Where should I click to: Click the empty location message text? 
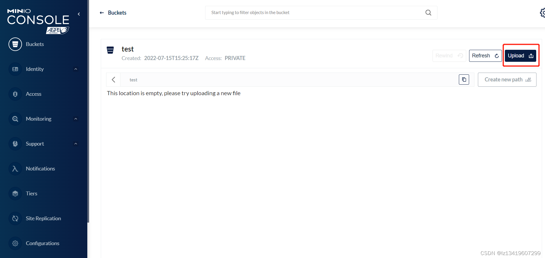(174, 93)
